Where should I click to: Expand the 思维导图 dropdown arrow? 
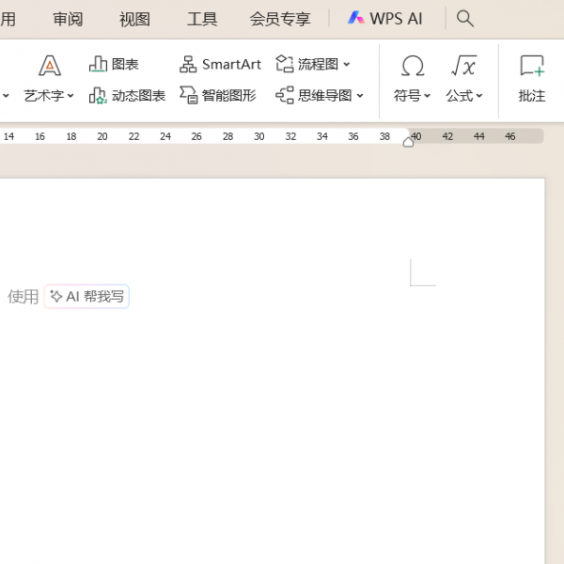pos(360,96)
